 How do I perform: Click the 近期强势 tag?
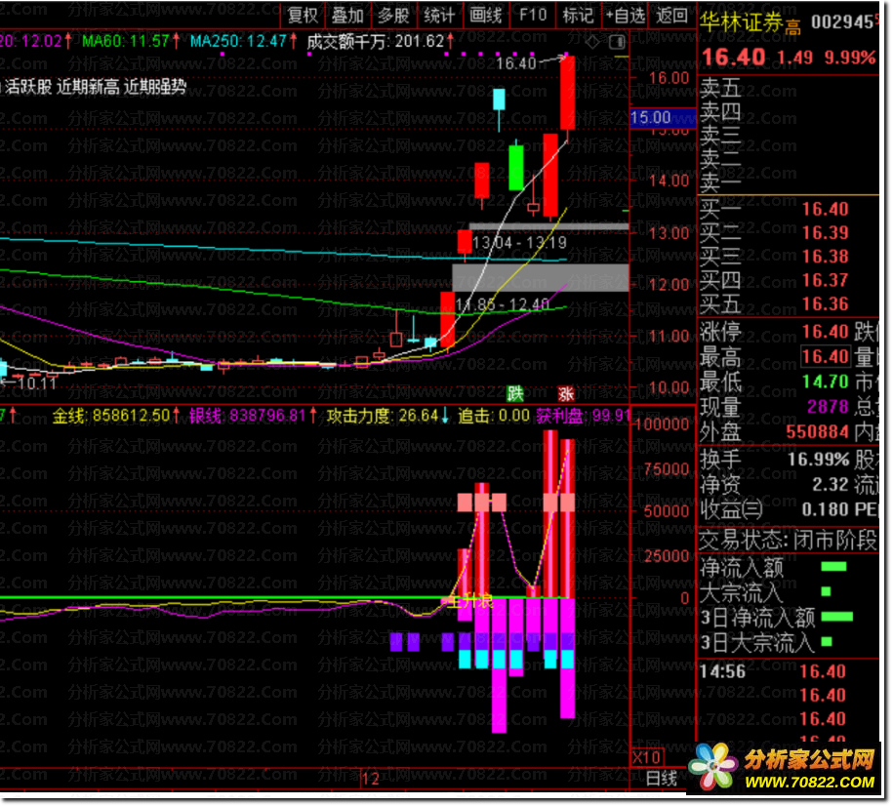click(x=155, y=87)
